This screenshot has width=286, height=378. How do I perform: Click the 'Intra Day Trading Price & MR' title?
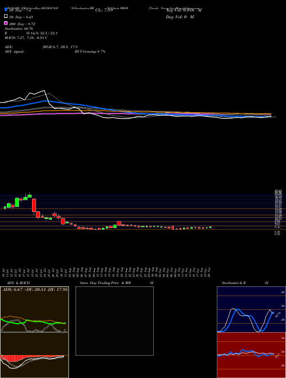106,283
